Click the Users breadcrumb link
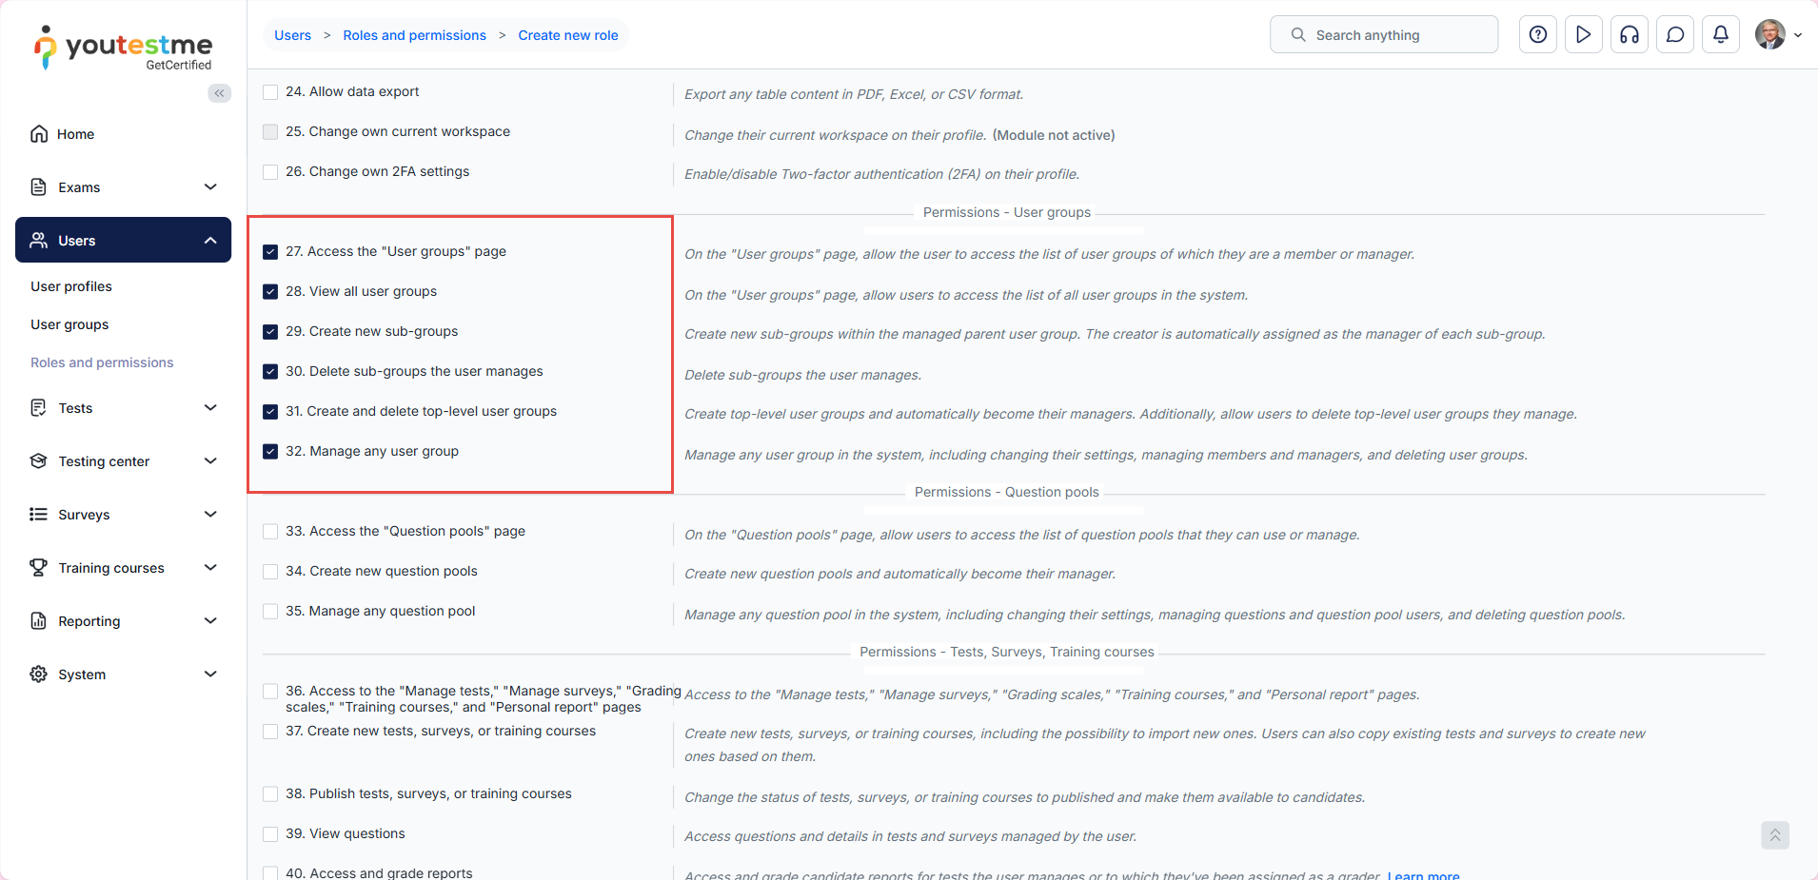 click(x=292, y=35)
